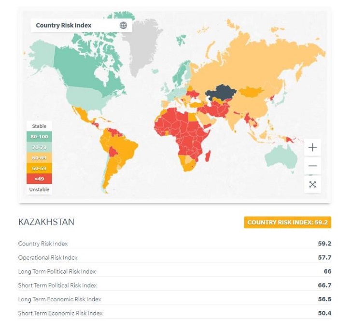The image size is (338, 322).
Task: Click the KAZAKHSTAN country heading
Action: (46, 222)
